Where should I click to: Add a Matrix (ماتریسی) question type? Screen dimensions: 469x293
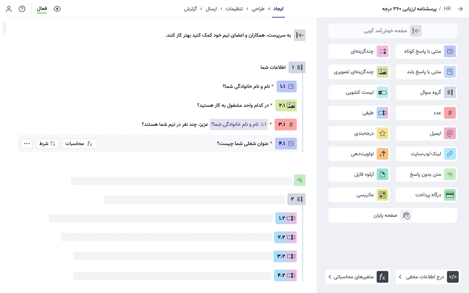359,195
